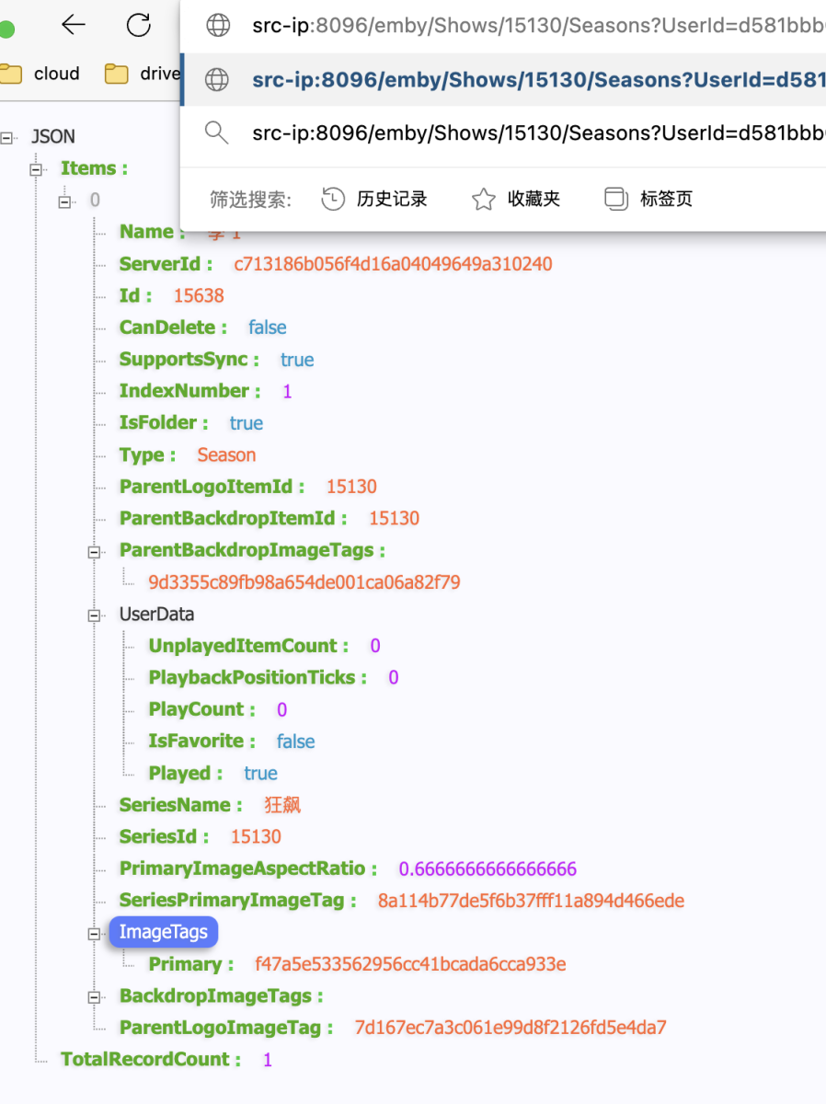Click the clock icon beside 历史记录

[332, 198]
